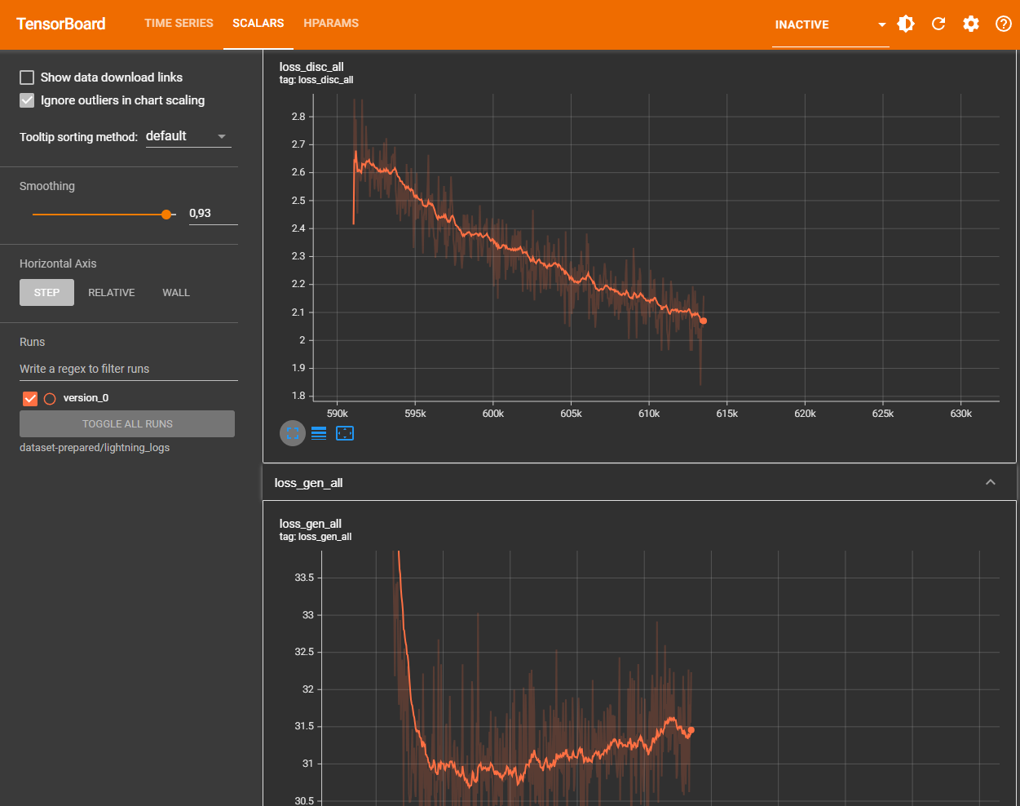The height and width of the screenshot is (806, 1020).
Task: Expand loss_disc_all chart to full size
Action: (293, 433)
